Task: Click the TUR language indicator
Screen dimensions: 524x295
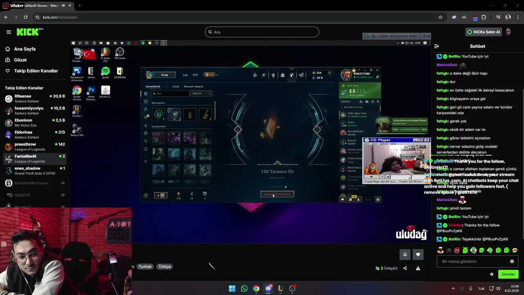Action: tap(481, 288)
